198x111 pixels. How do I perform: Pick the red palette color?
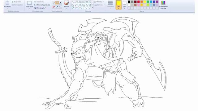tap(139, 2)
